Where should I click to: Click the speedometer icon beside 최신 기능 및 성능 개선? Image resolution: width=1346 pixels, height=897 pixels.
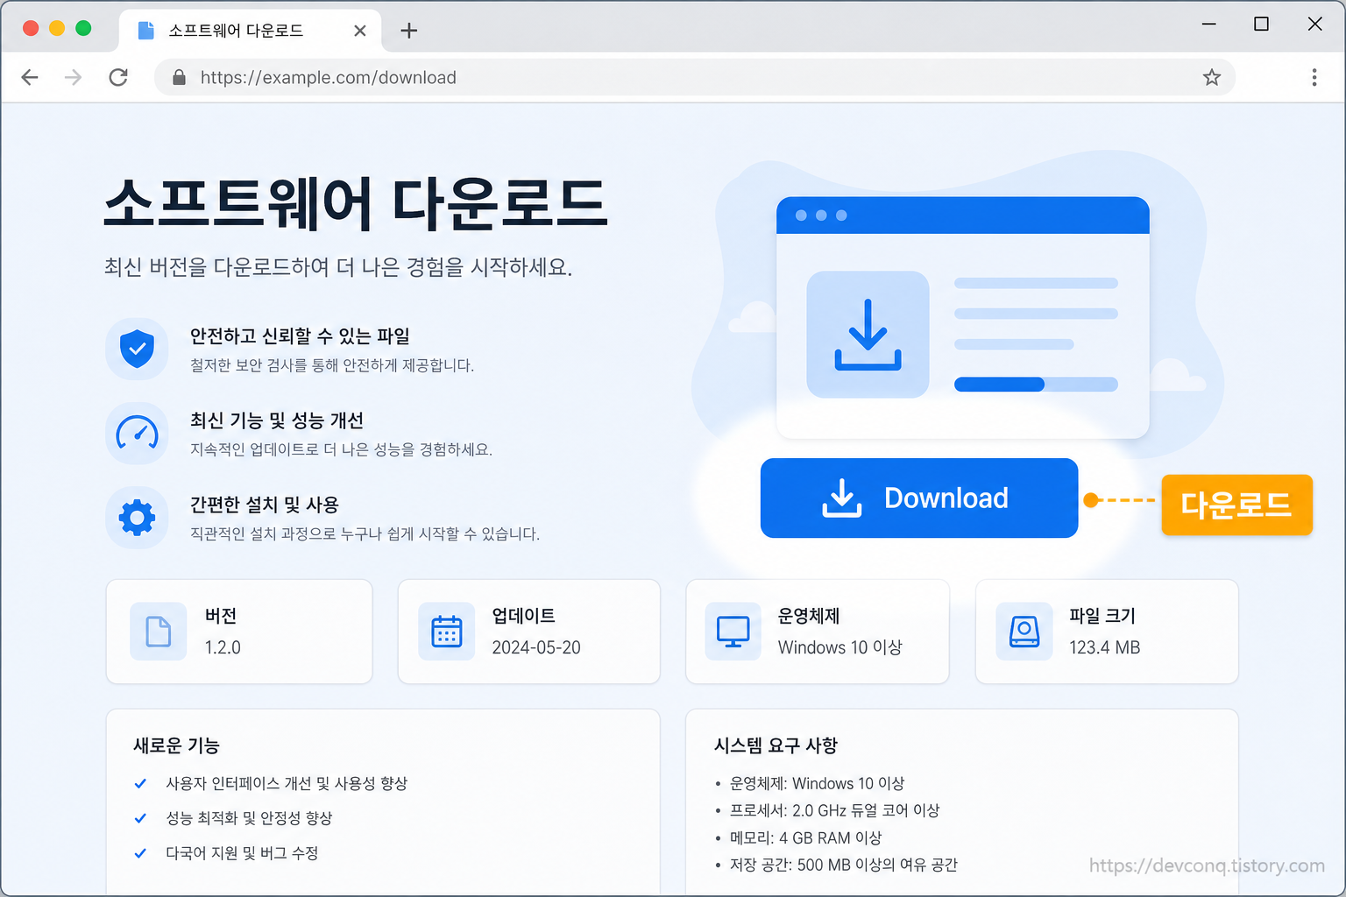pyautogui.click(x=137, y=433)
